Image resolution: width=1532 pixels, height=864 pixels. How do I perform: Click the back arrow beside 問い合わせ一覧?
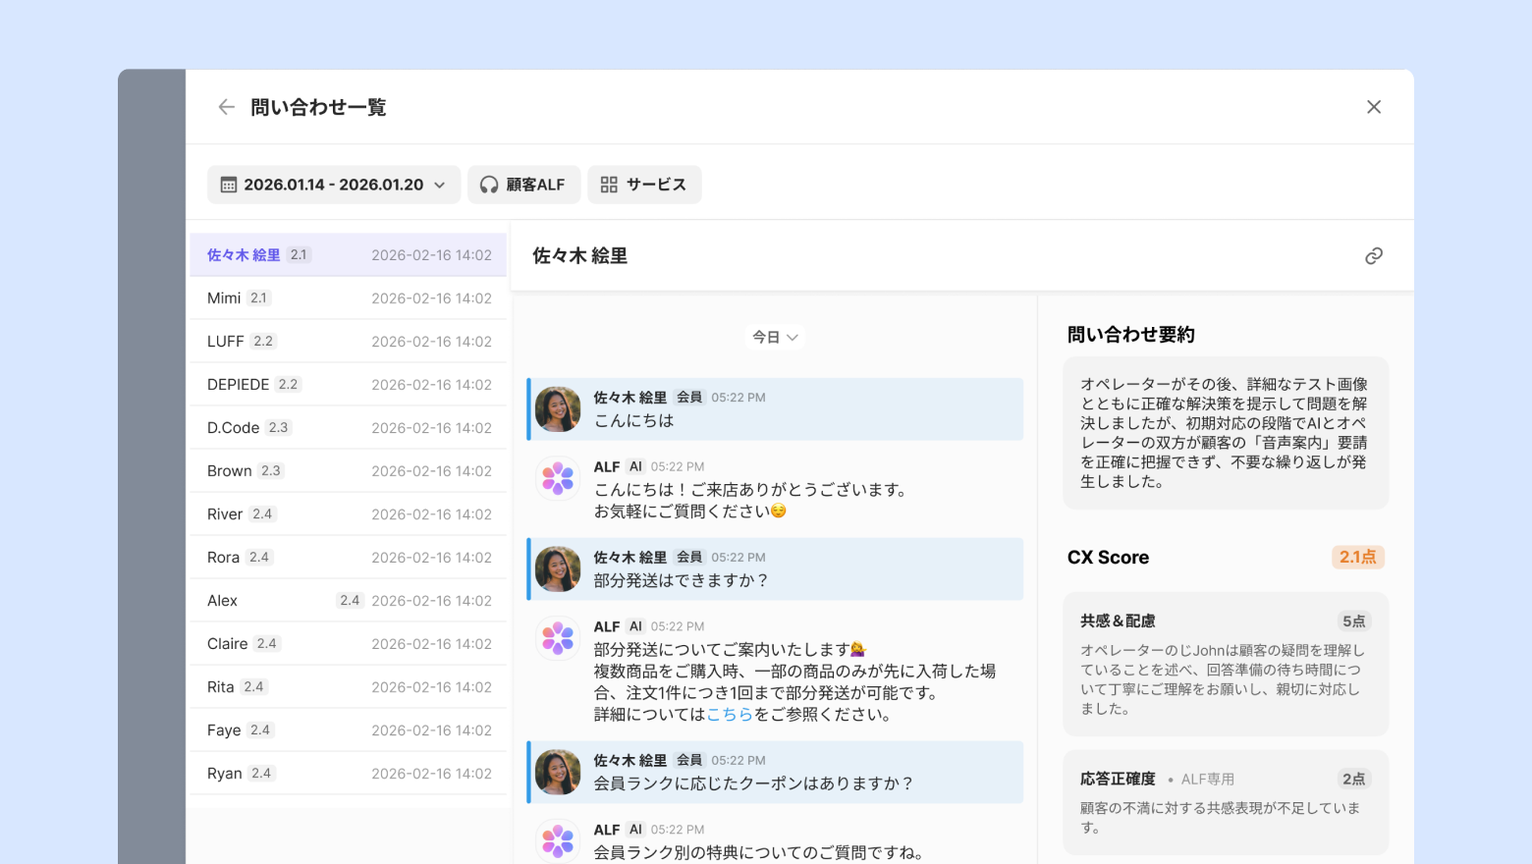click(227, 107)
